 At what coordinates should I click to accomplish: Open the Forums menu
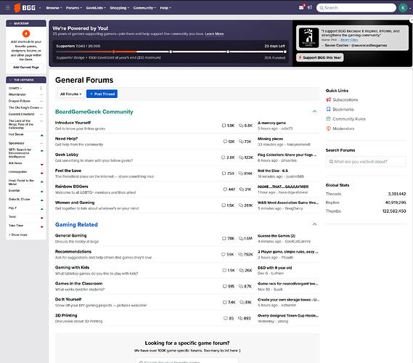pyautogui.click(x=74, y=8)
